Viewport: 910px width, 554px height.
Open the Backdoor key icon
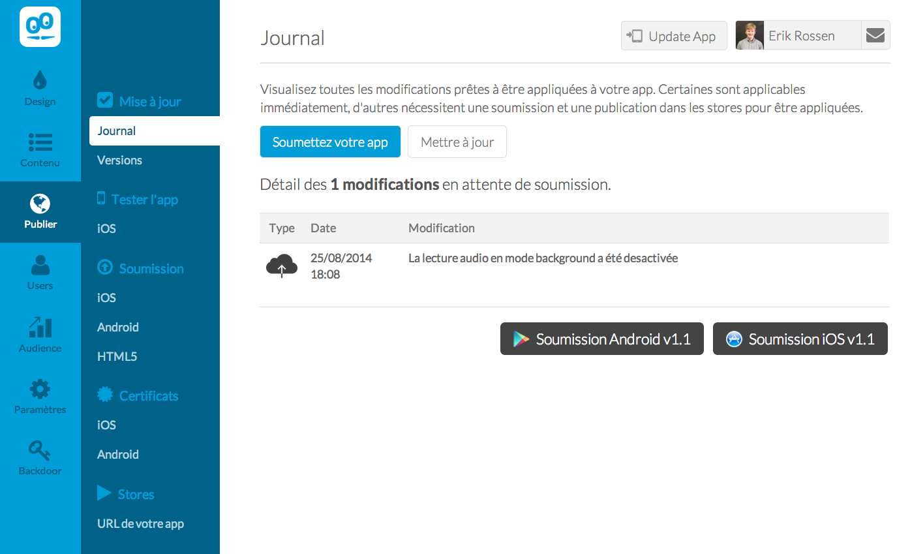(x=40, y=451)
